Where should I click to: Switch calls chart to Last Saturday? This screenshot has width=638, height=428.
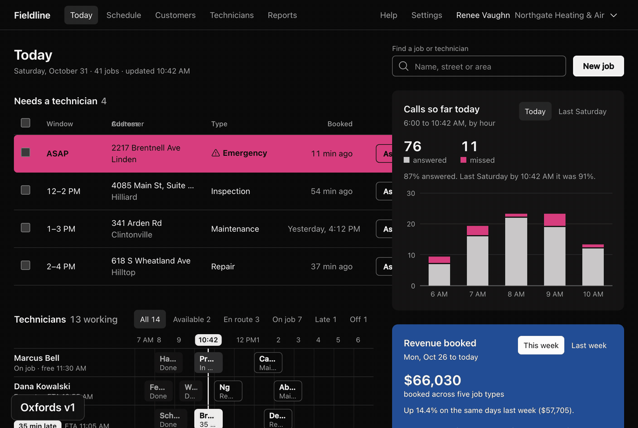pyautogui.click(x=582, y=111)
